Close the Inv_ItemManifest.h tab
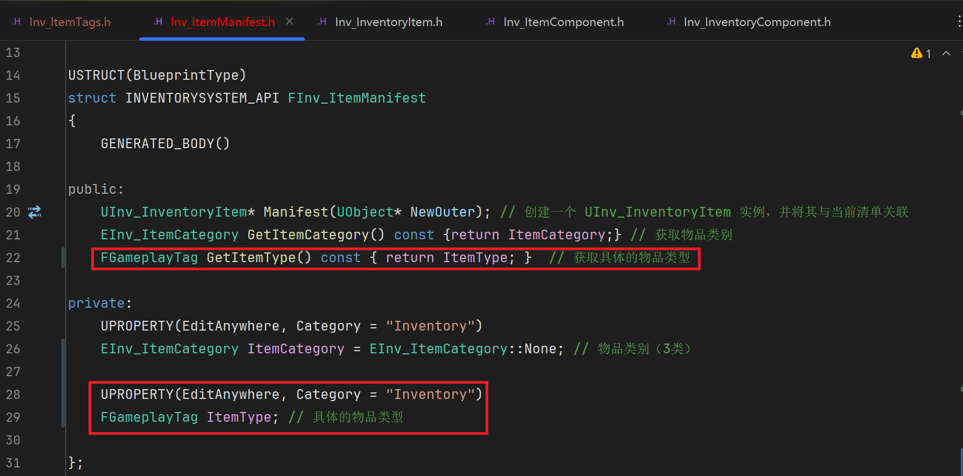This screenshot has height=476, width=963. (289, 21)
